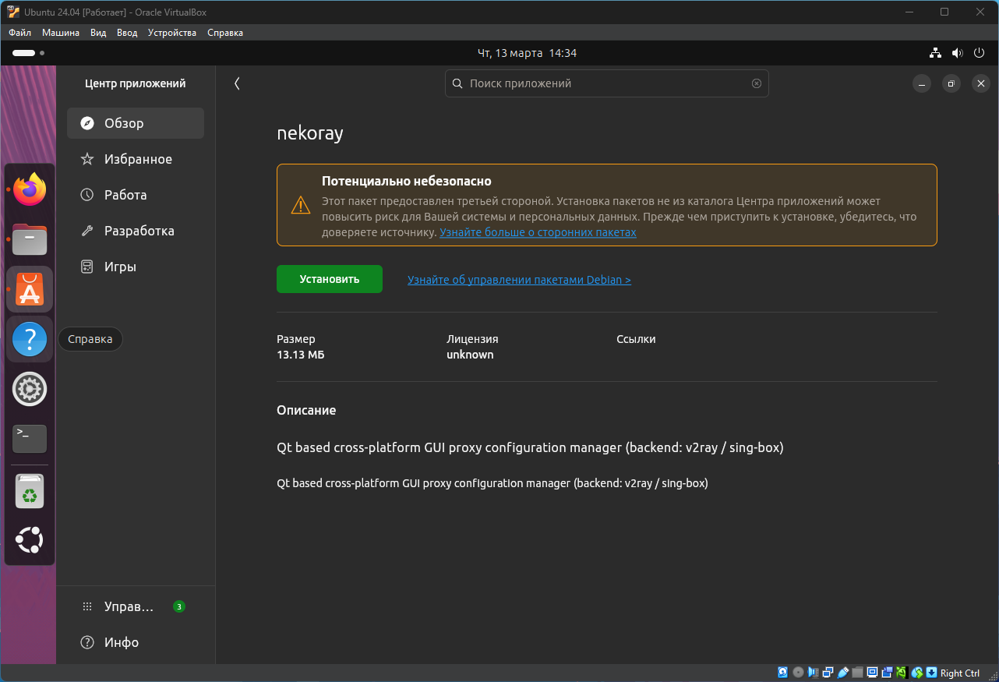Click VirtualBox mouse integration status icon

tap(917, 673)
